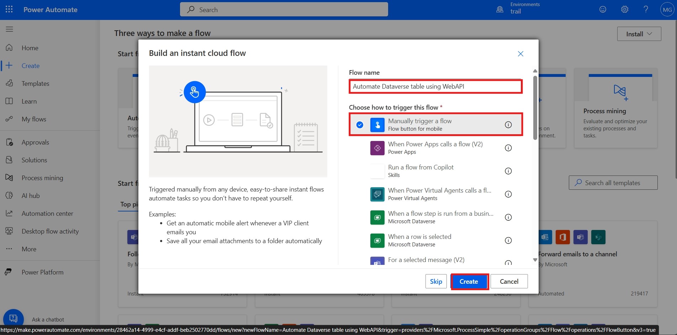Click the Create button in dialog

click(469, 282)
